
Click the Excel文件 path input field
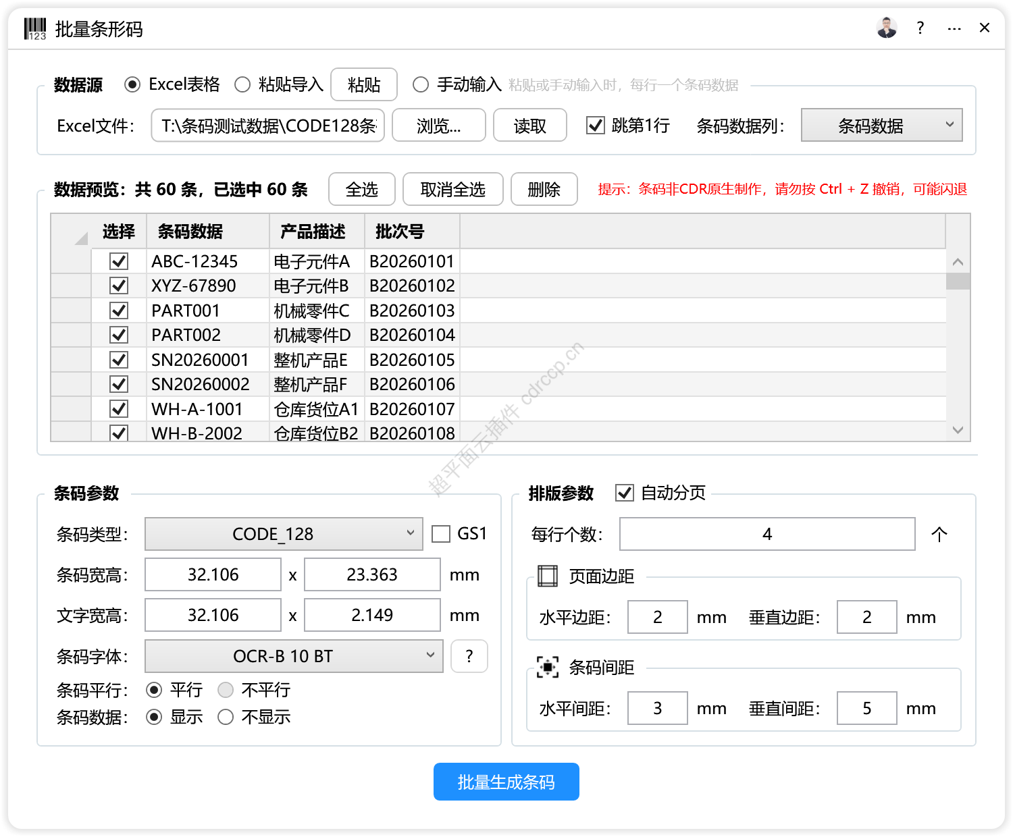(x=268, y=126)
